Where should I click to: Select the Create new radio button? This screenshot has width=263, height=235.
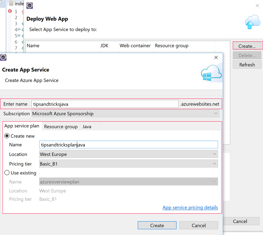pyautogui.click(x=7, y=136)
